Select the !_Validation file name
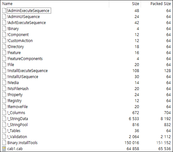This screenshot has height=152, width=173. click(17, 137)
